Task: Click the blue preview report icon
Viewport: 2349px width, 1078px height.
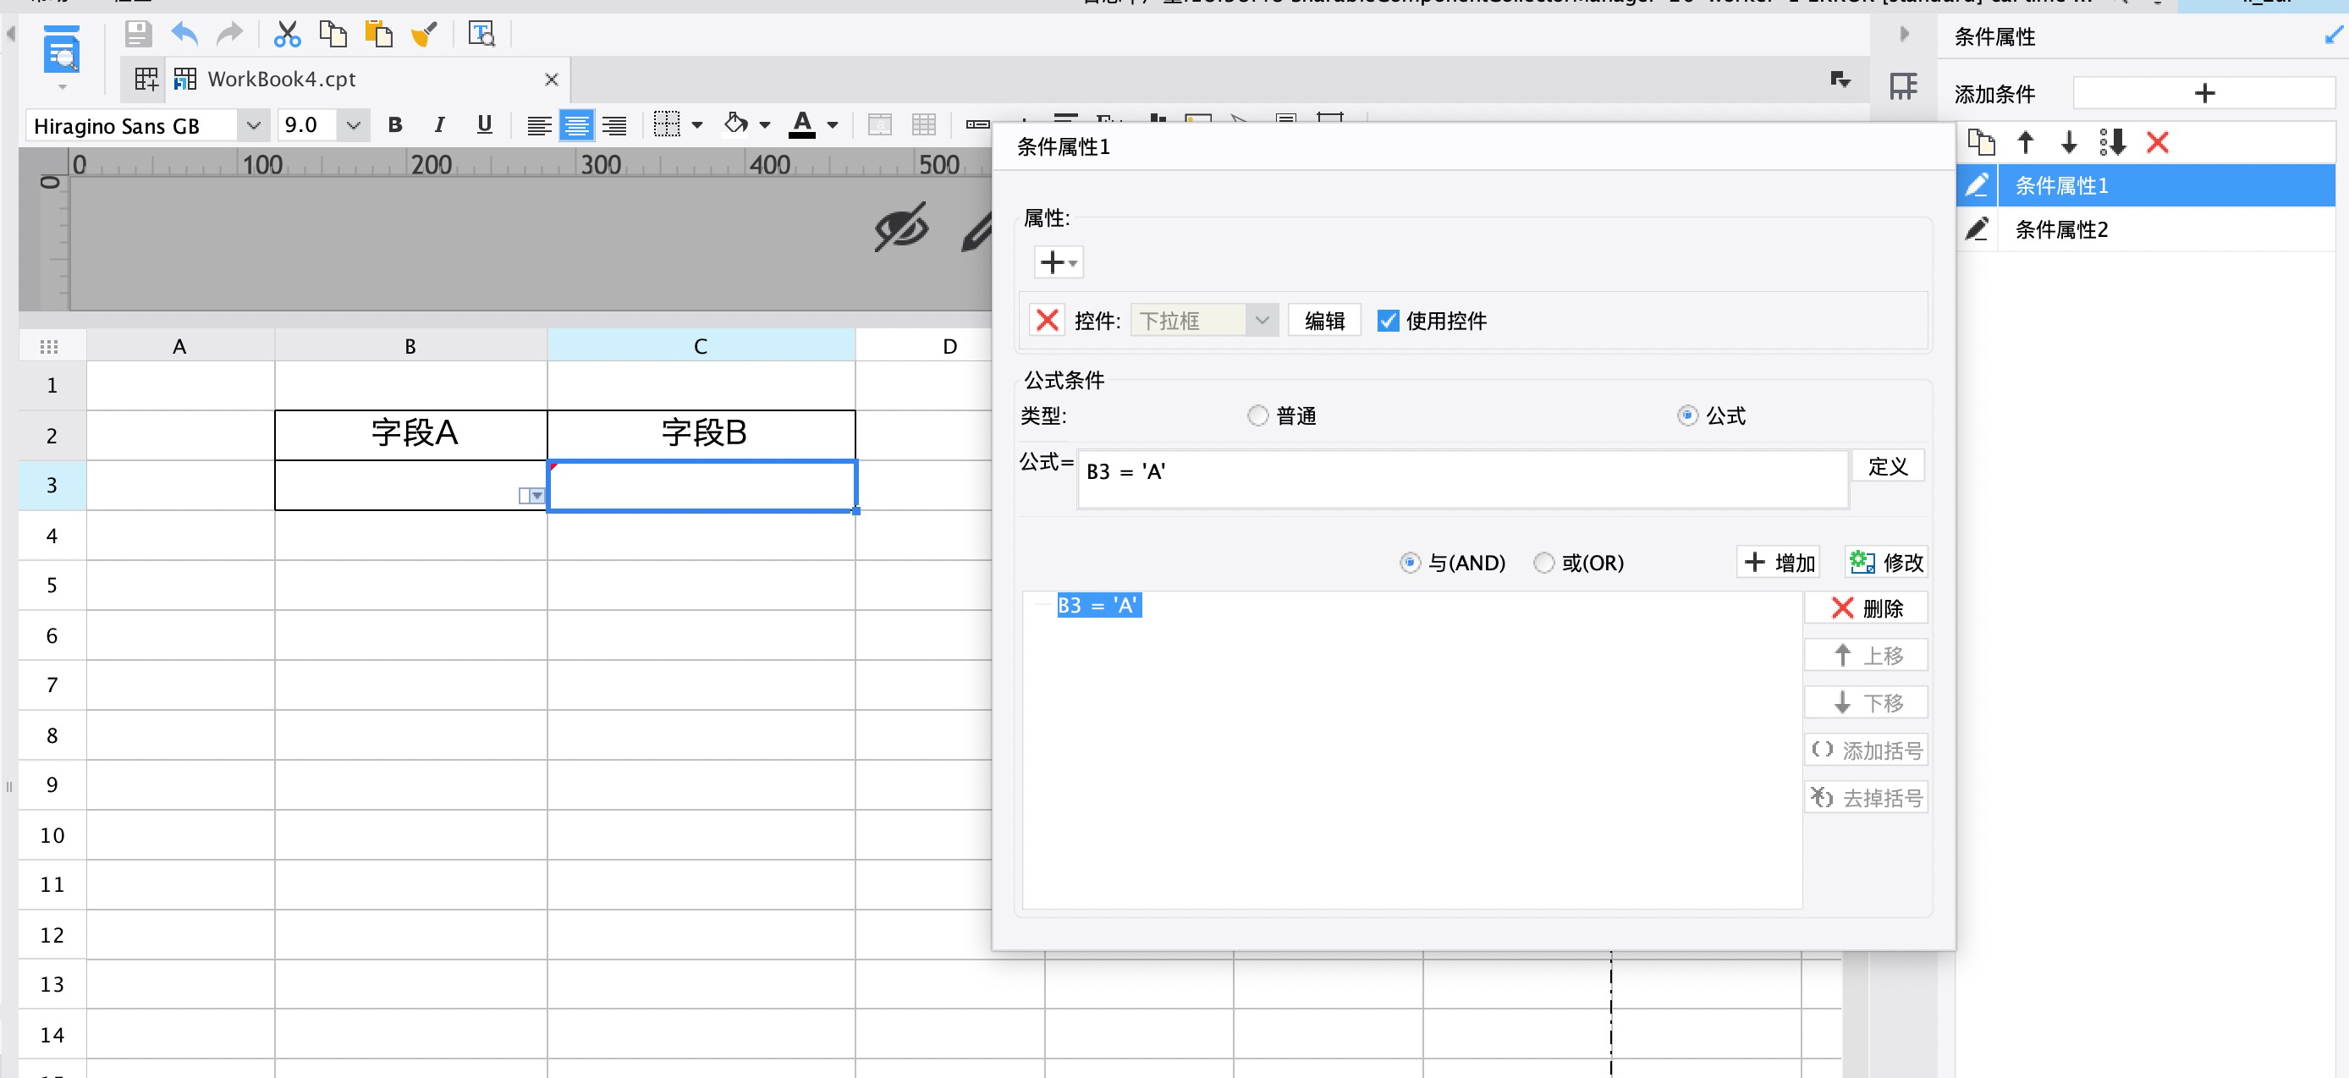Action: (62, 50)
